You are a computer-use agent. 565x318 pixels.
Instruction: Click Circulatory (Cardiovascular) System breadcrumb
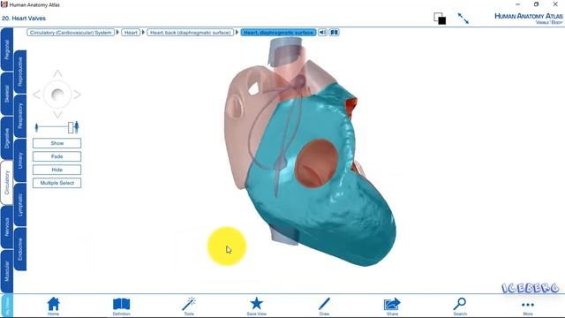(x=71, y=33)
